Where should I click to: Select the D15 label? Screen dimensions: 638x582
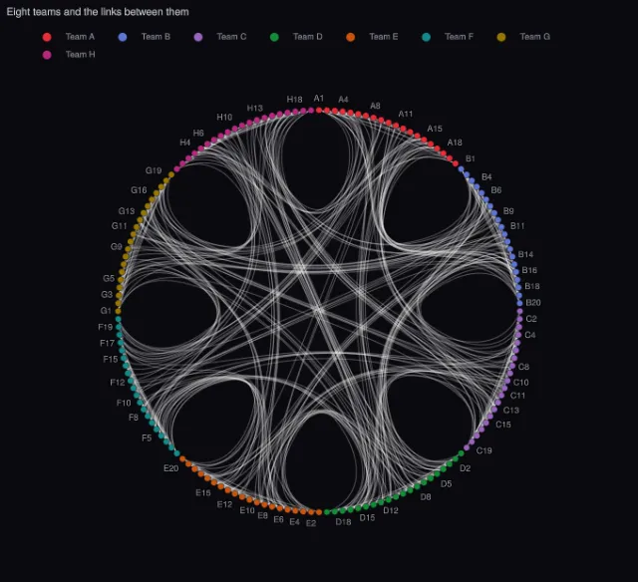367,518
